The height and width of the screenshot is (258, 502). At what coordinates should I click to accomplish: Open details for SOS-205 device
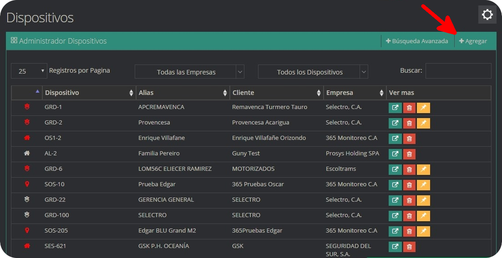395,231
